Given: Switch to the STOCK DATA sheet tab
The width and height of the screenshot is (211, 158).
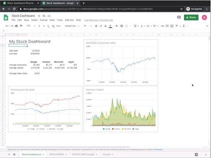Looking at the screenshot, I should click(x=57, y=155).
